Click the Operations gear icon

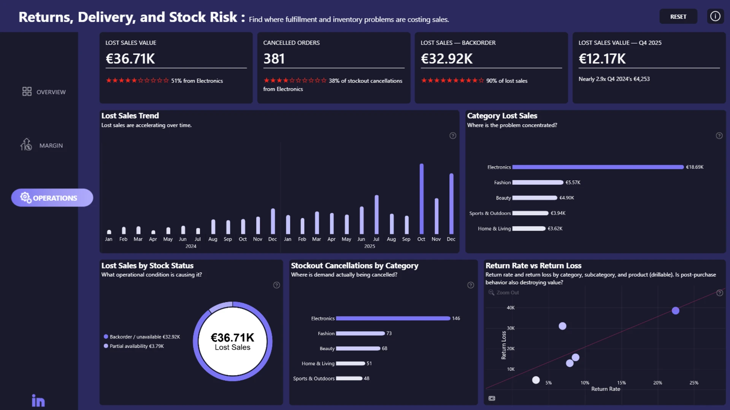[x=25, y=197]
